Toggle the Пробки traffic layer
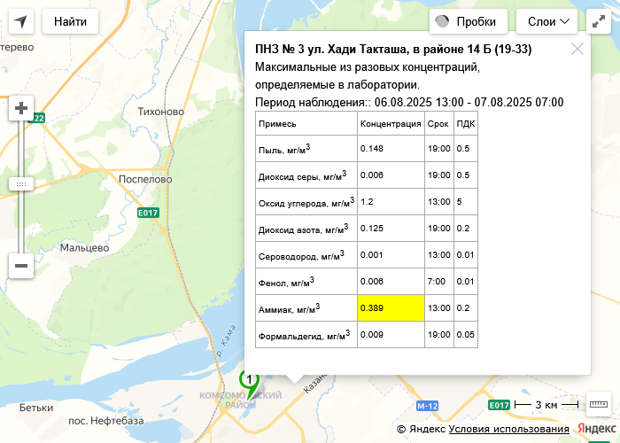The width and height of the screenshot is (620, 443). [468, 21]
